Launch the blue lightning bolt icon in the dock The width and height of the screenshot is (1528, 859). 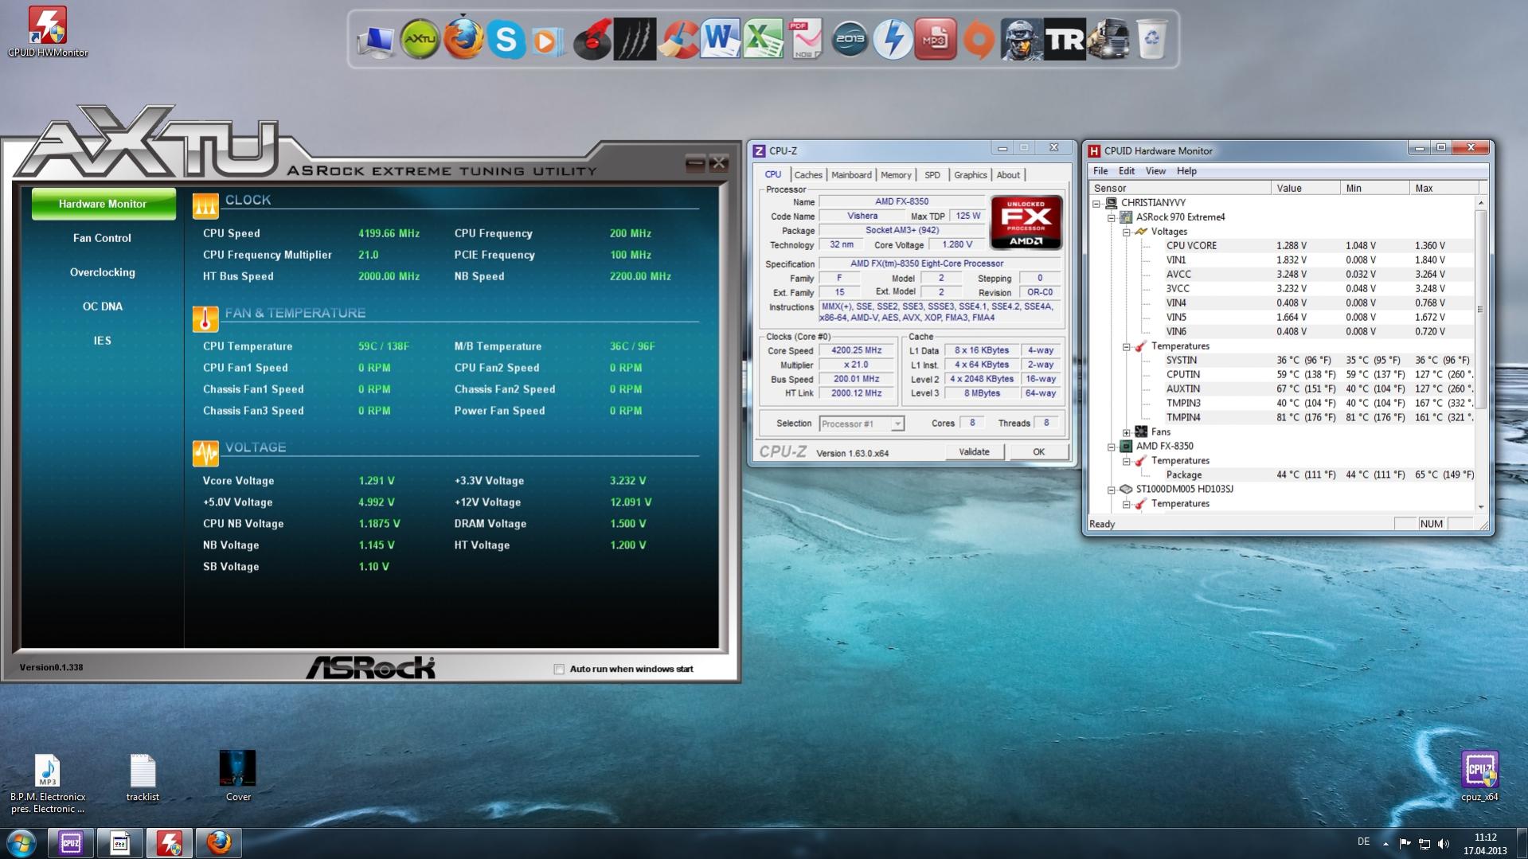tap(893, 39)
